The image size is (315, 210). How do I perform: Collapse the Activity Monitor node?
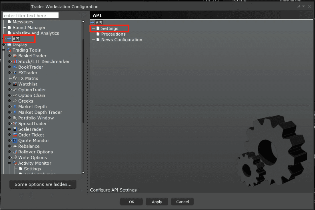coord(9,163)
